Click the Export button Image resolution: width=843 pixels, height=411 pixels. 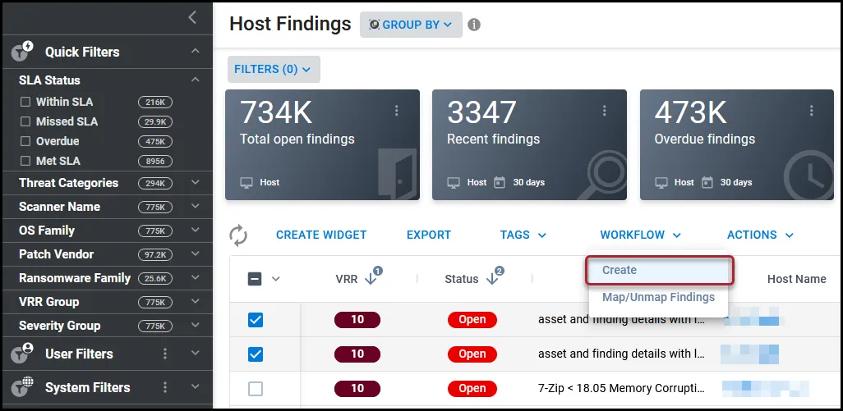click(429, 235)
